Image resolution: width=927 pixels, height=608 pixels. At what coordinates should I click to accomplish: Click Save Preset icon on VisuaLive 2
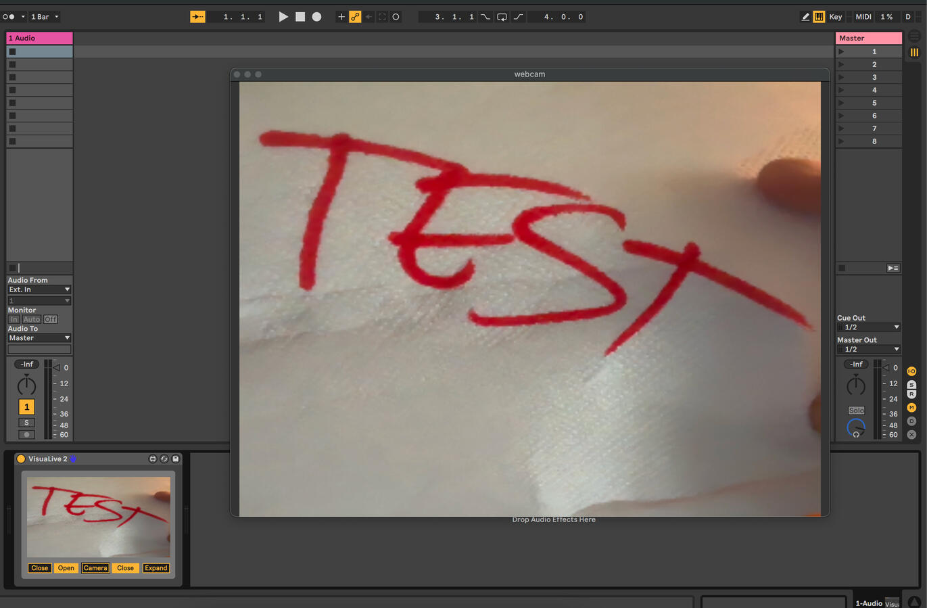176,459
